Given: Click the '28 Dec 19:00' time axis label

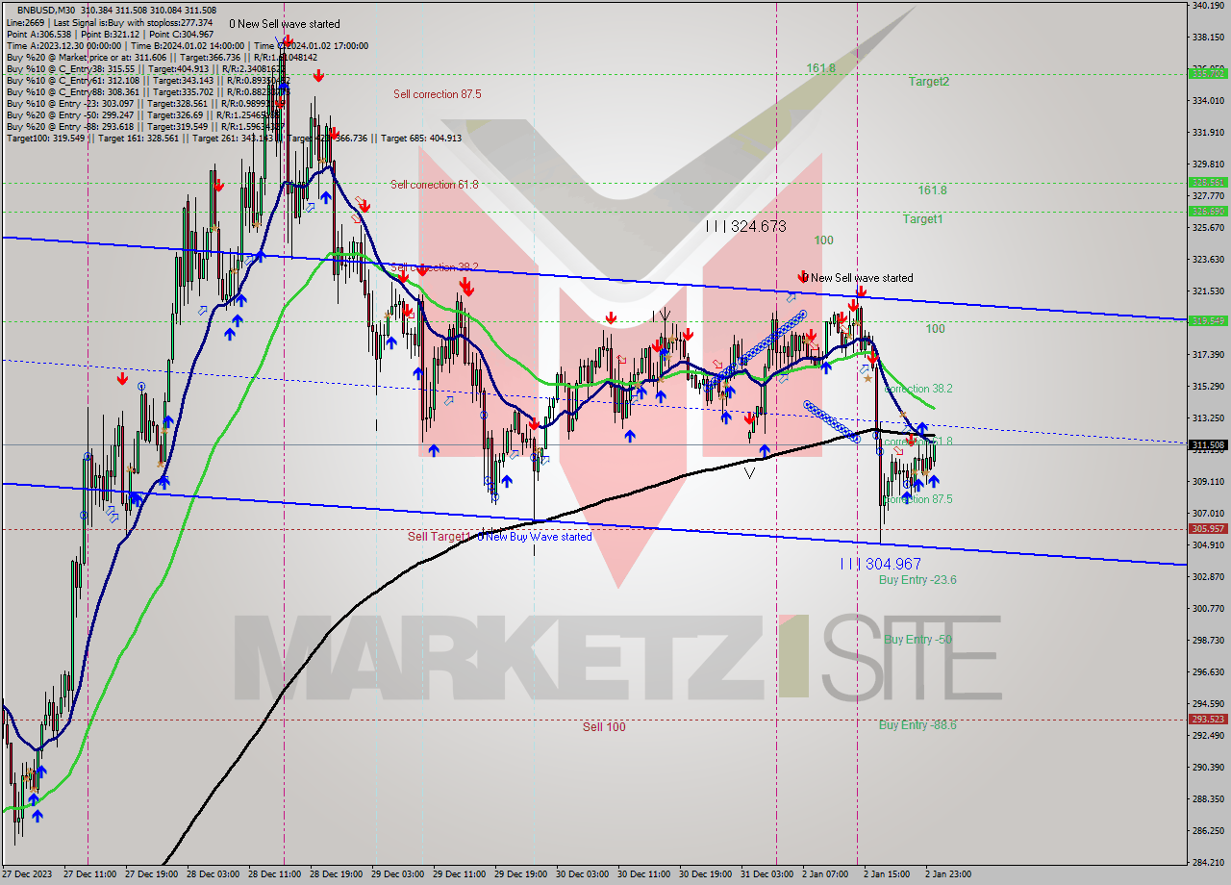Looking at the screenshot, I should (337, 874).
